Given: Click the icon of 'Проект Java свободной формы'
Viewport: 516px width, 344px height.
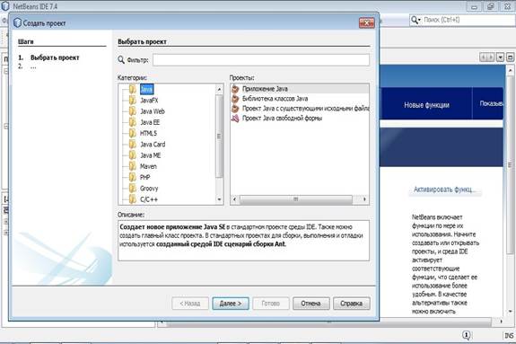Looking at the screenshot, I should coord(235,119).
